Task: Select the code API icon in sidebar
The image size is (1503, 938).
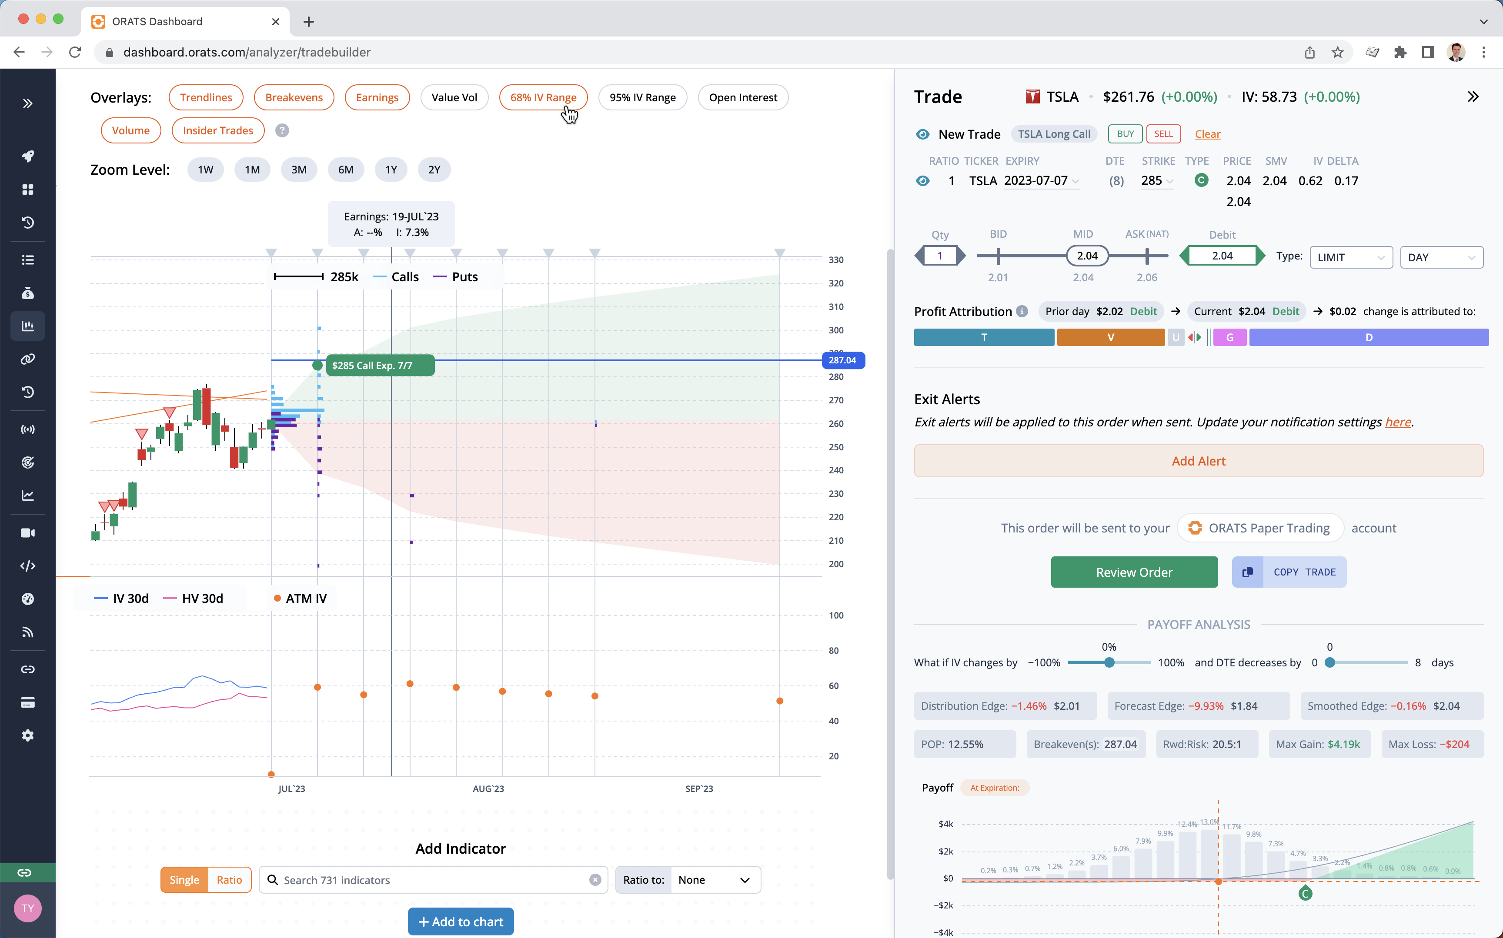Action: [28, 566]
